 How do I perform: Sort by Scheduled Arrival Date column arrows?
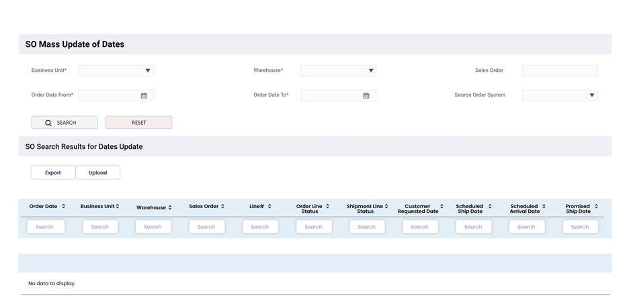544,206
